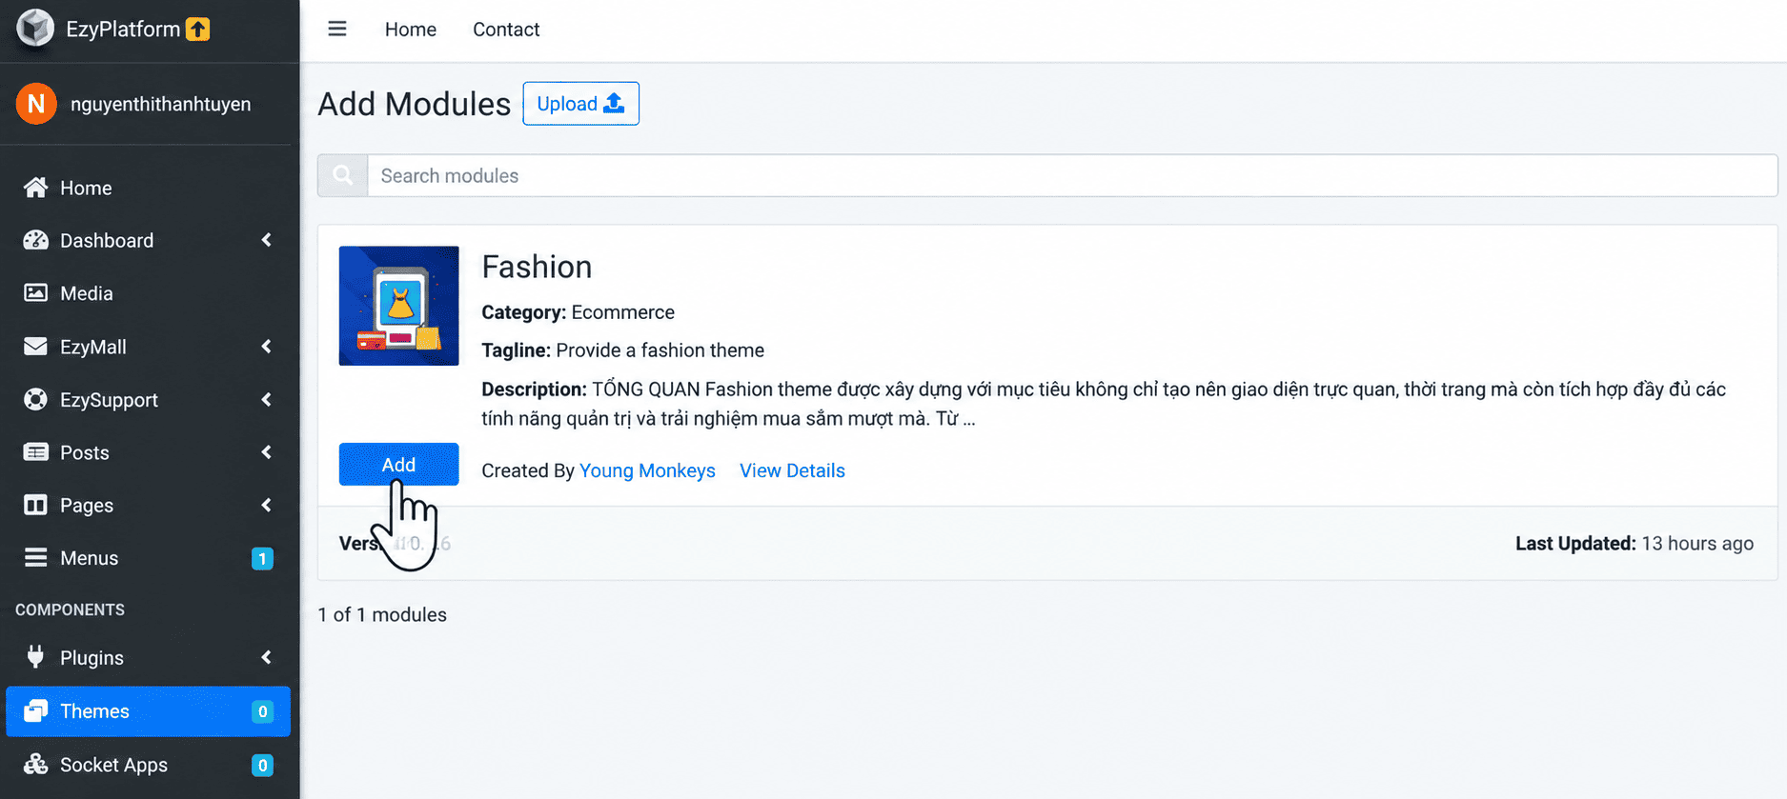Open the Young Monkeys creator link
Screen dimensions: 1787x799
click(x=647, y=470)
